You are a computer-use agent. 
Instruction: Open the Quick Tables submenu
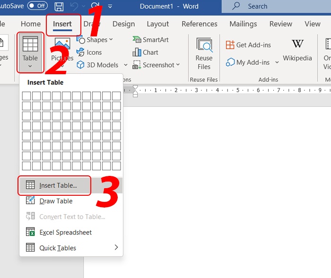(71, 248)
